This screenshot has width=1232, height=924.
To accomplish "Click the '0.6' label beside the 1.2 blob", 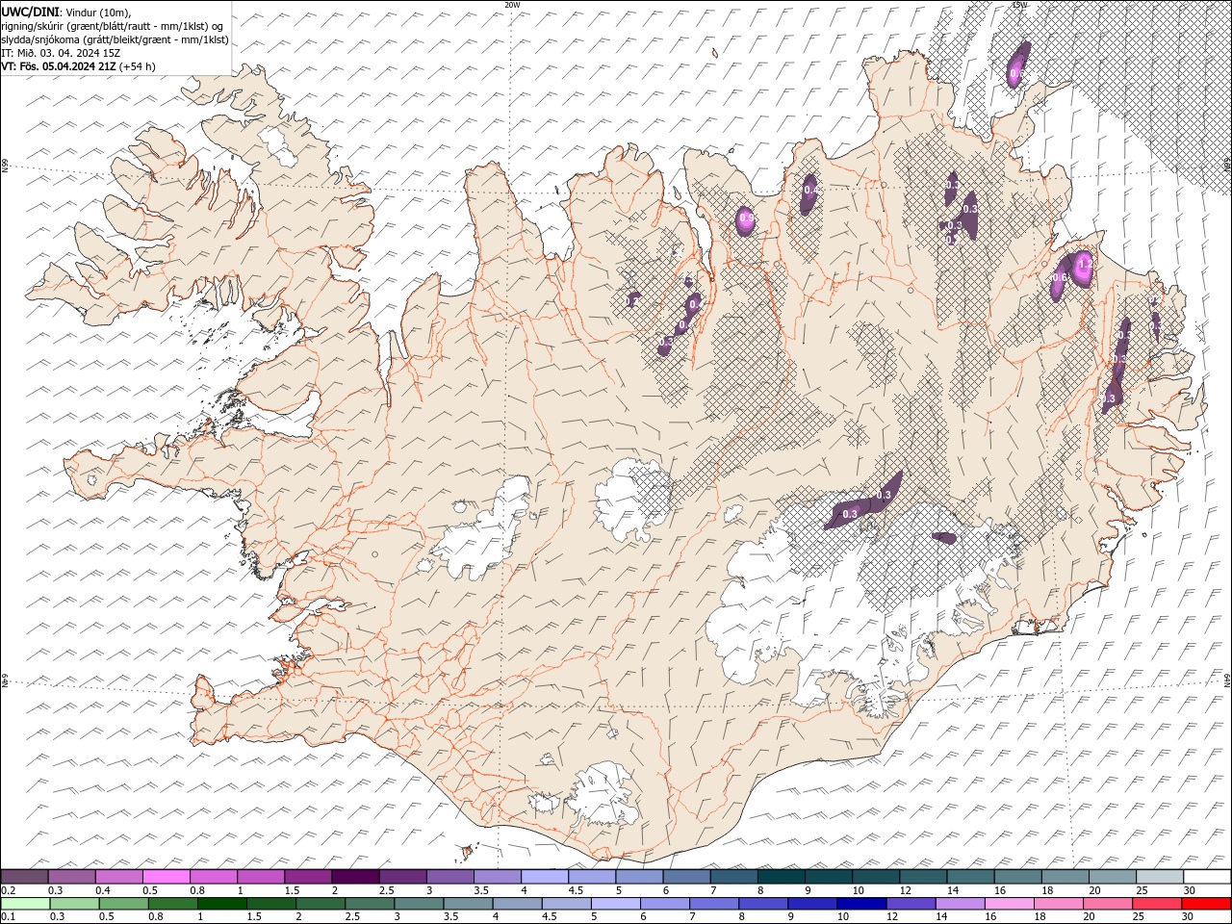I will tap(1059, 278).
